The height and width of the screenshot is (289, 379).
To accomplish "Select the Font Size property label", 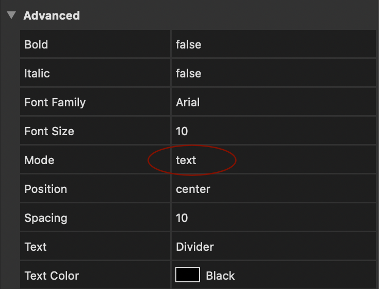I will pyautogui.click(x=49, y=131).
